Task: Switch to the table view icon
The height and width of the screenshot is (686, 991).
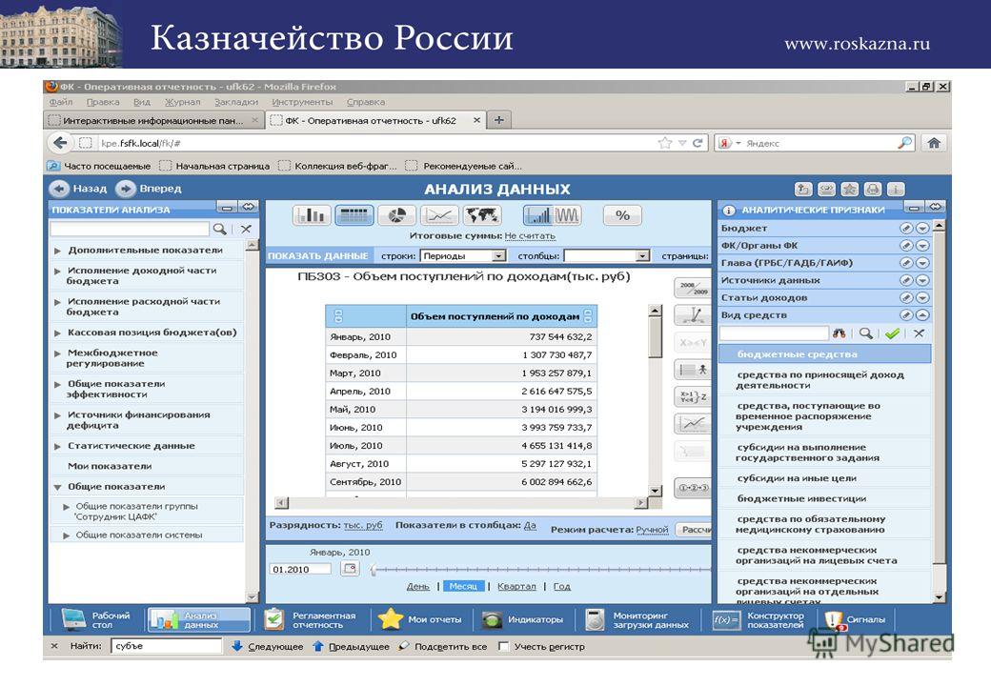Action: coord(354,215)
